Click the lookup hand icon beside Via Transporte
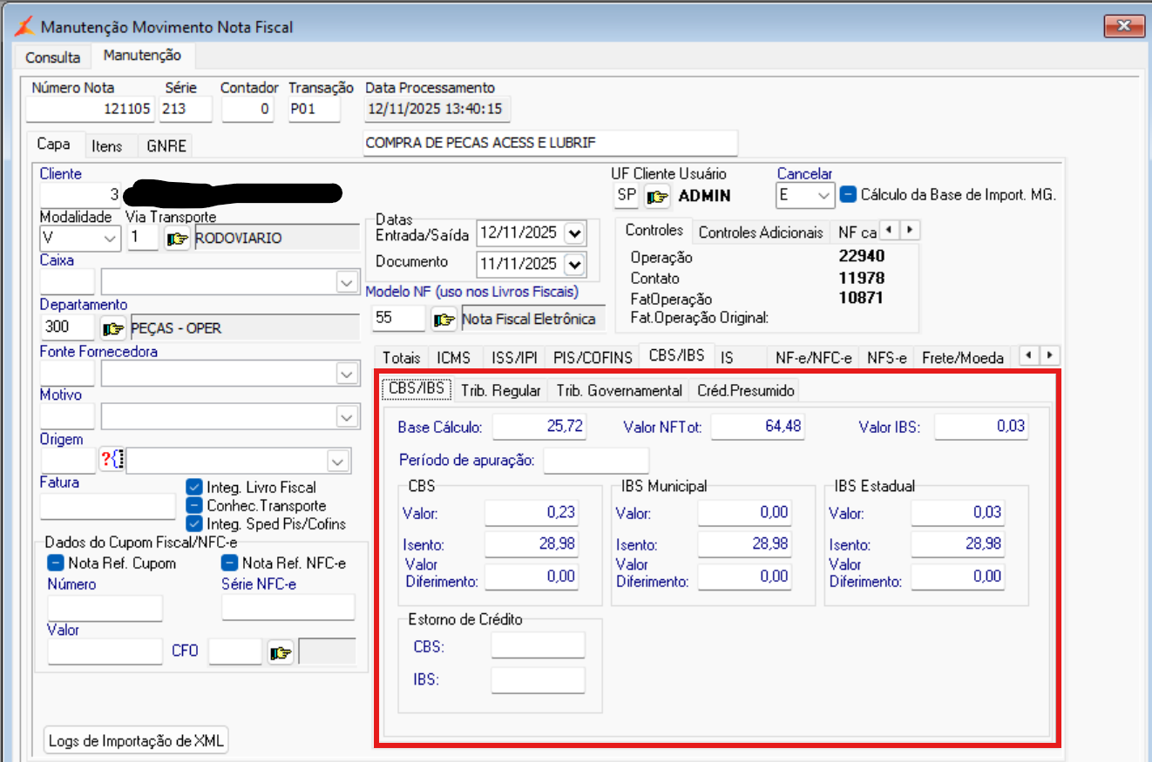Image resolution: width=1152 pixels, height=762 pixels. pyautogui.click(x=178, y=238)
